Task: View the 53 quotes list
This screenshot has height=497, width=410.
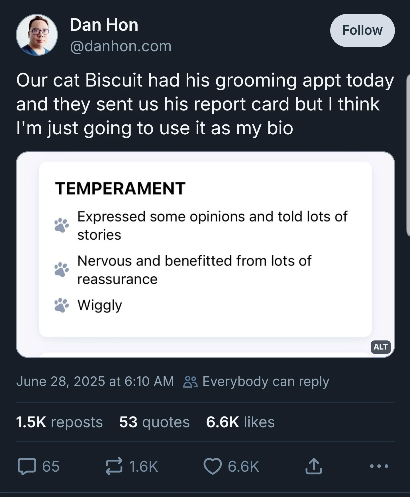Action: click(154, 422)
